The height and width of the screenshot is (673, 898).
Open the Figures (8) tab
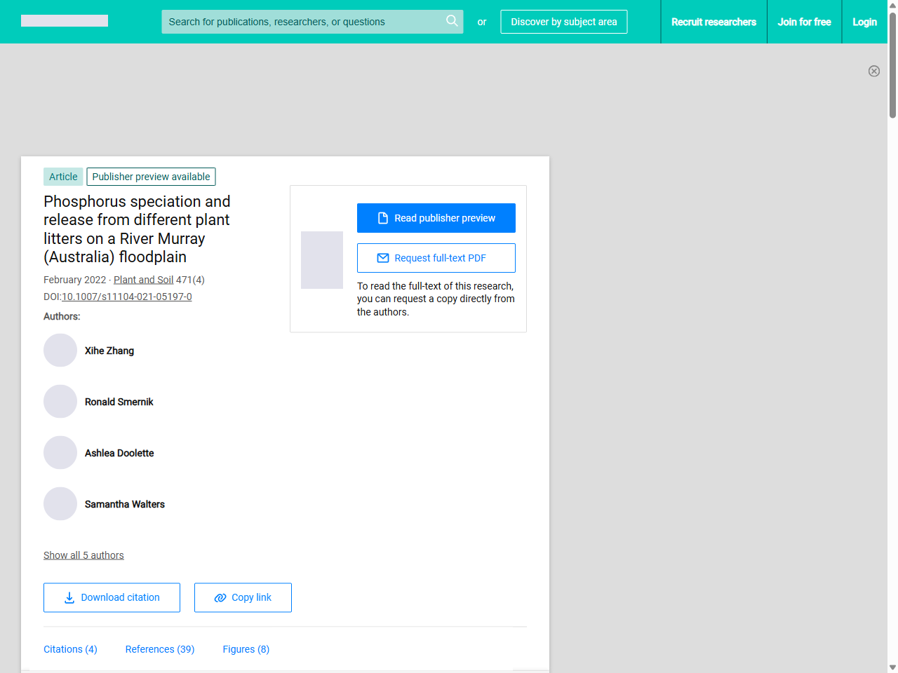[x=246, y=649]
